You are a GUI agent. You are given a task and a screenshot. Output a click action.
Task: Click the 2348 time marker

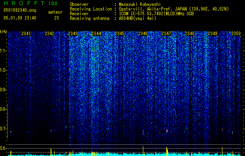pos(190,34)
